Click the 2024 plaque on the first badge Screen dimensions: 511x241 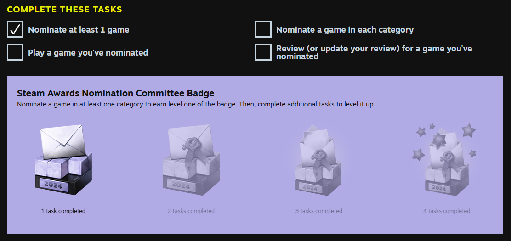coord(53,184)
